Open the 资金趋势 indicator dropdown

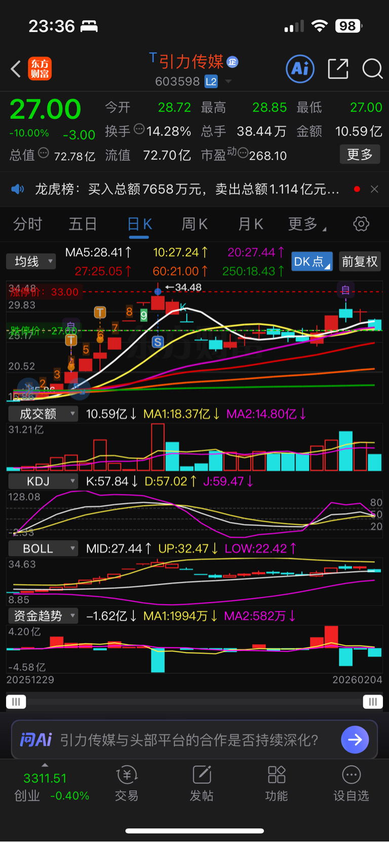click(x=43, y=616)
